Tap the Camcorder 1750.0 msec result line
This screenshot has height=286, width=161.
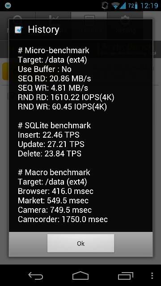63,219
